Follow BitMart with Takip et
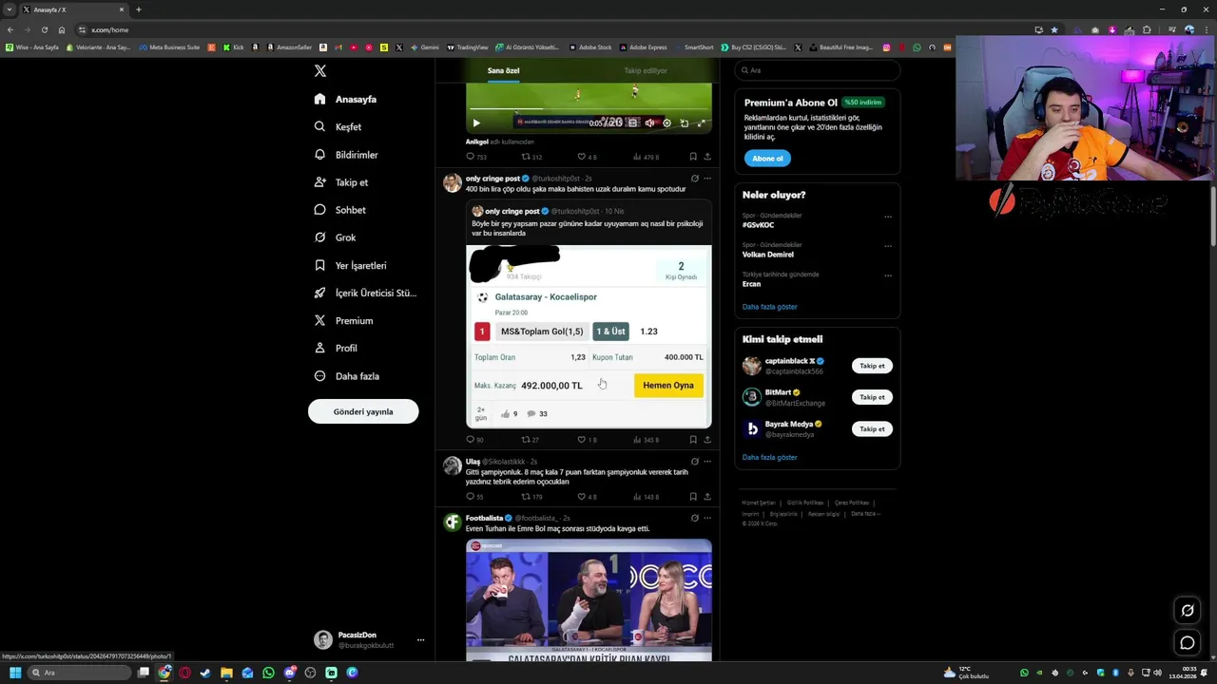The height and width of the screenshot is (684, 1217). click(x=872, y=397)
